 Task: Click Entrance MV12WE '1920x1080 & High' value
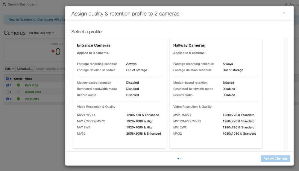pyautogui.click(x=140, y=127)
